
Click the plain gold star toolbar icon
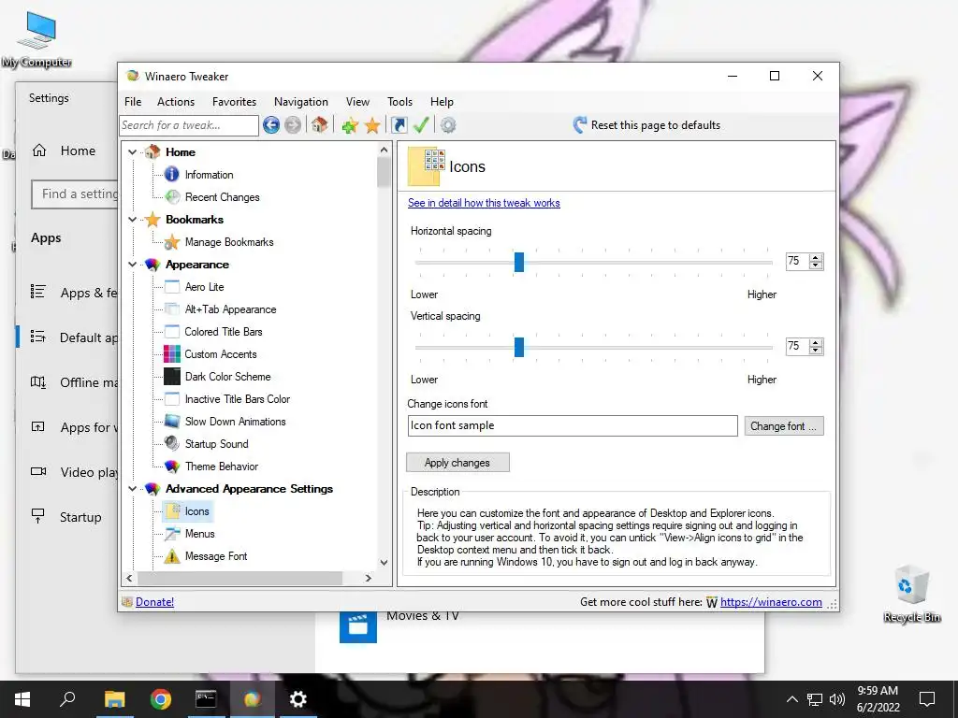(372, 126)
